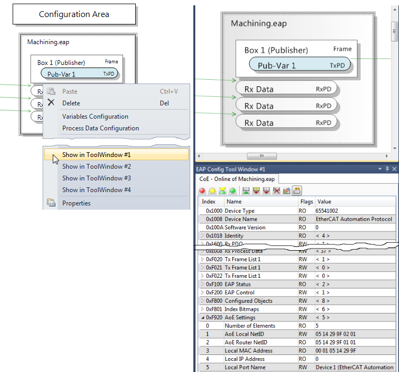399x372 pixels.
Task: Click the AoE Router NetID value cell
Action: coord(355,342)
